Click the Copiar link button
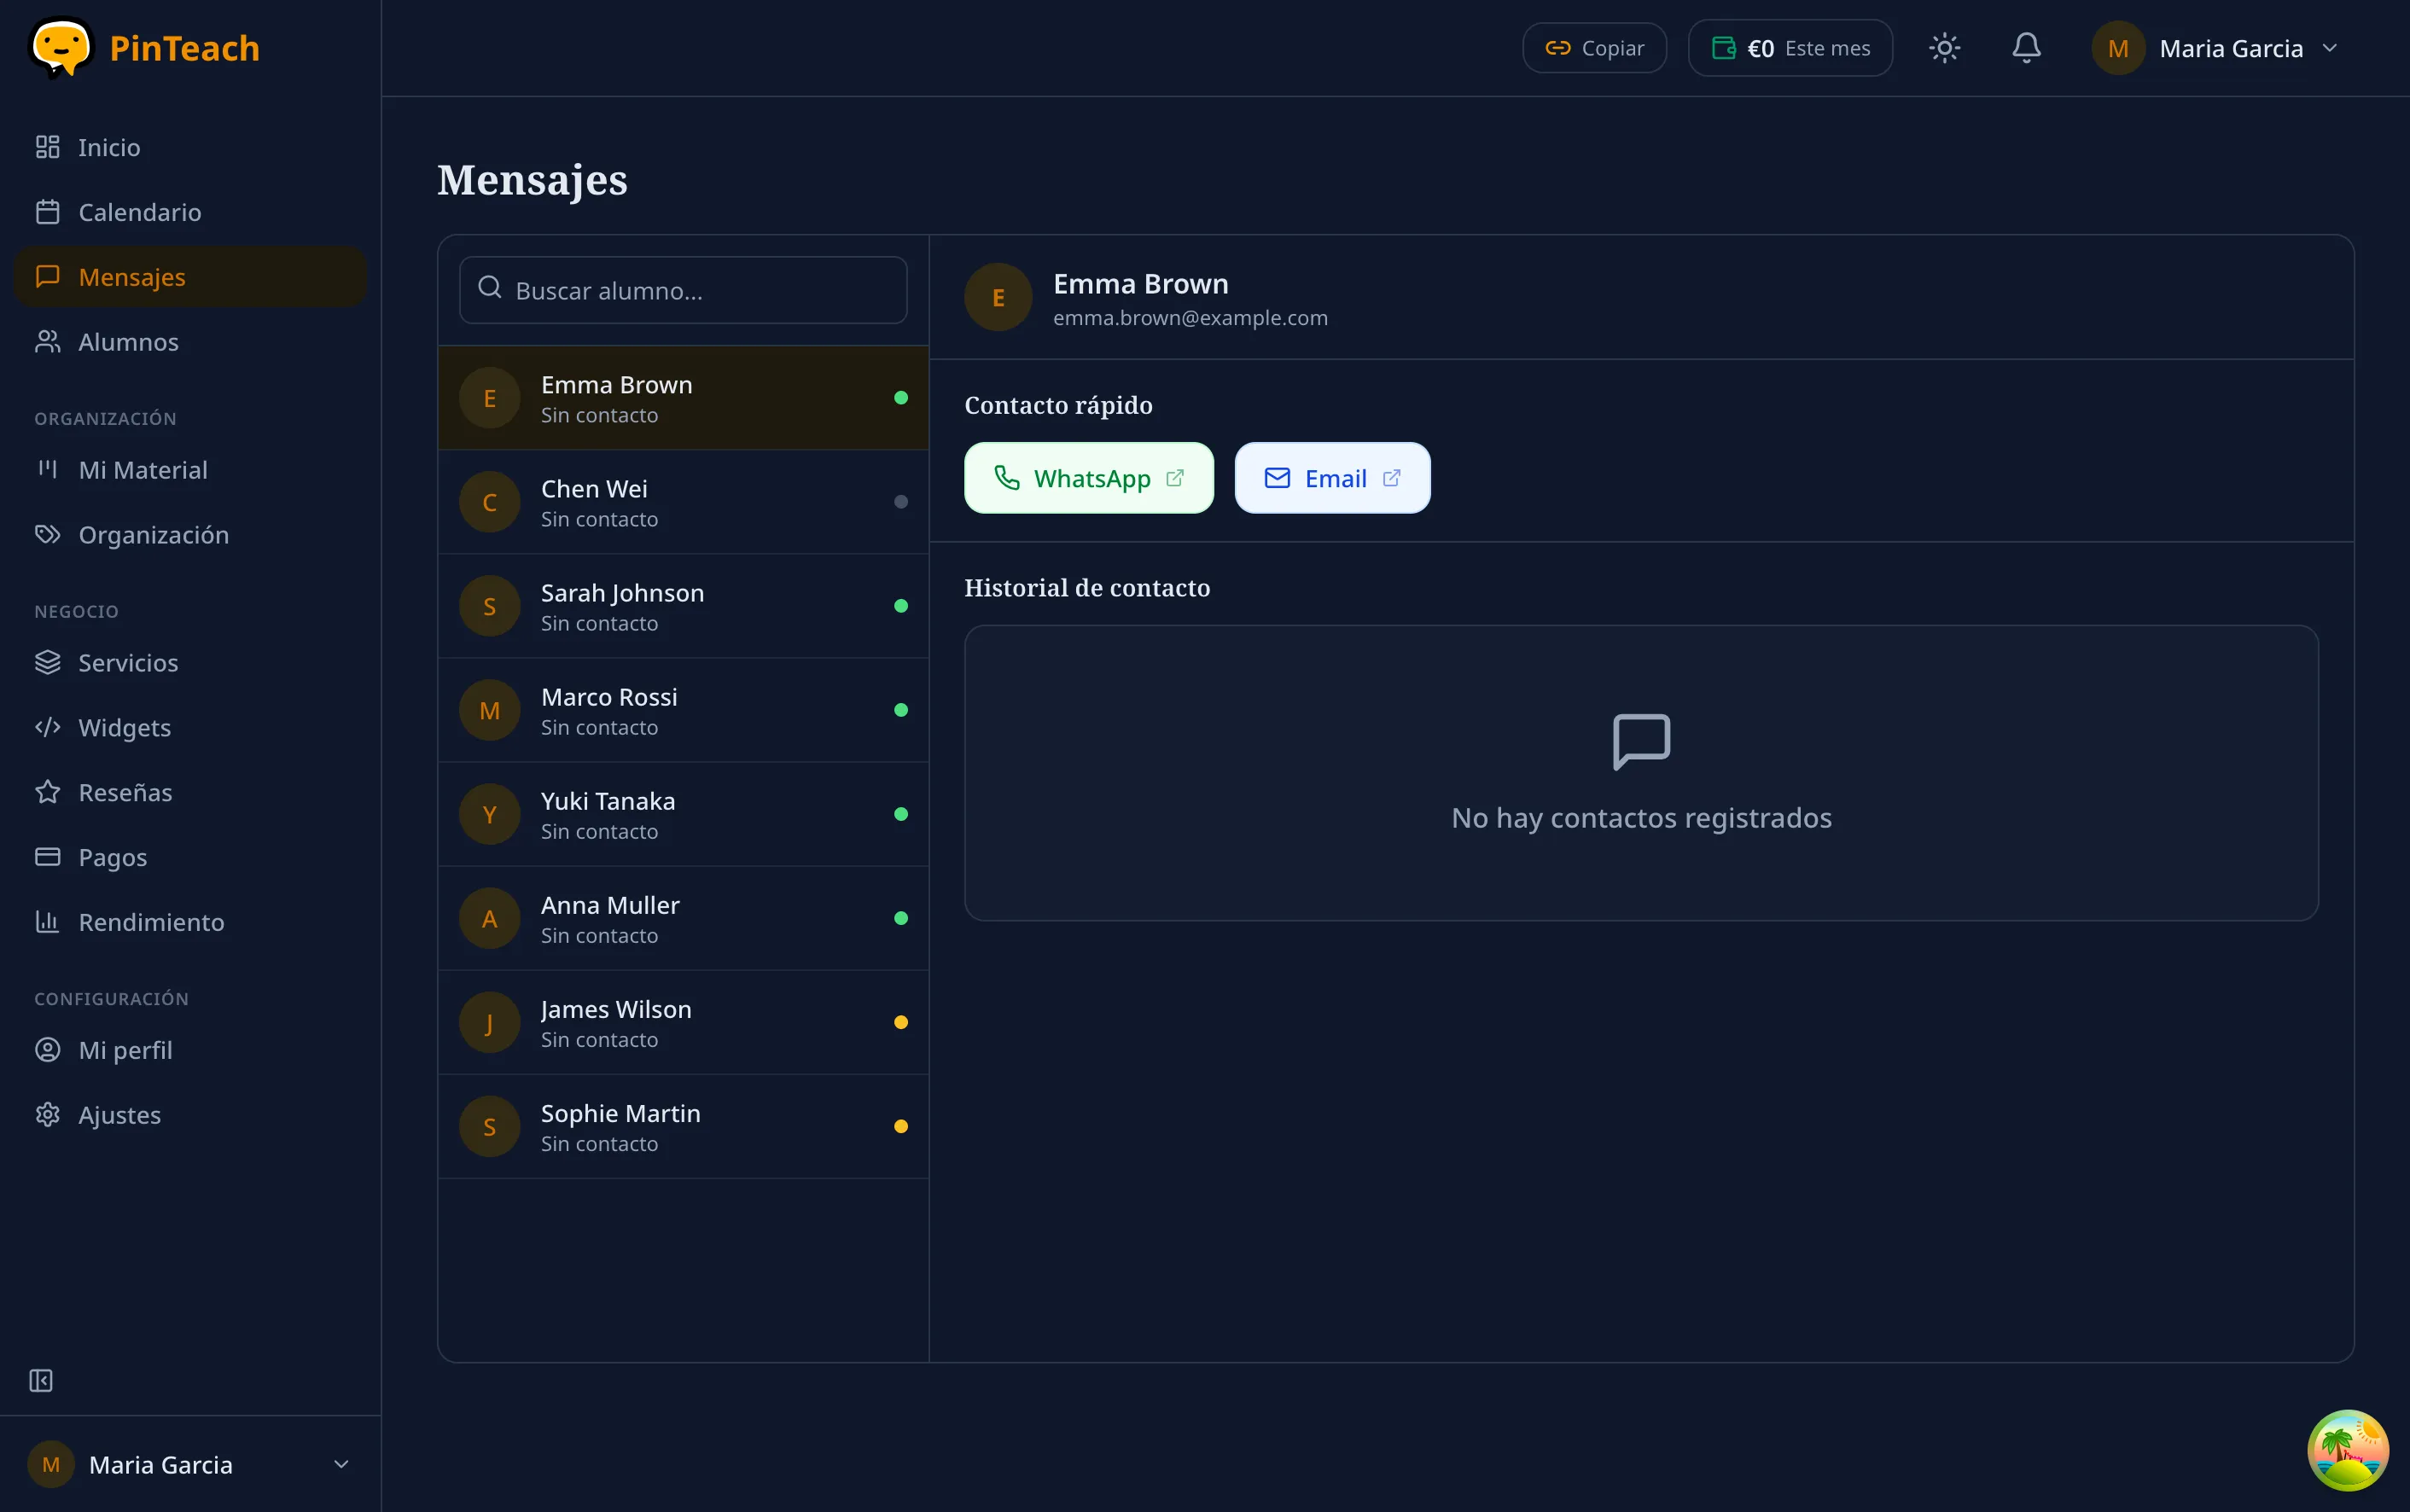The width and height of the screenshot is (2410, 1512). pyautogui.click(x=1592, y=47)
